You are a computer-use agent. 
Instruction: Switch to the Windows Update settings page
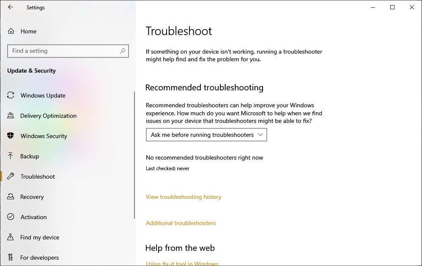(x=43, y=95)
